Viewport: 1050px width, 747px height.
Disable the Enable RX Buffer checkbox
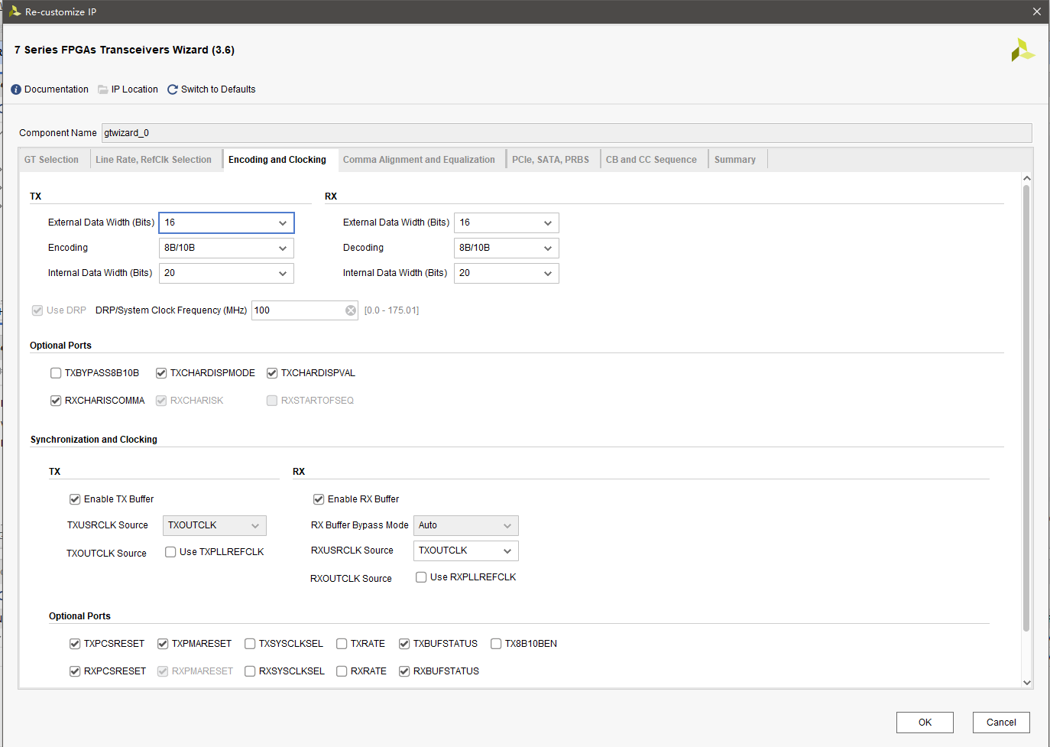click(x=319, y=499)
